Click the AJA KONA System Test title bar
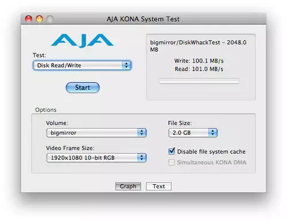This screenshot has width=287, height=221. click(x=143, y=19)
